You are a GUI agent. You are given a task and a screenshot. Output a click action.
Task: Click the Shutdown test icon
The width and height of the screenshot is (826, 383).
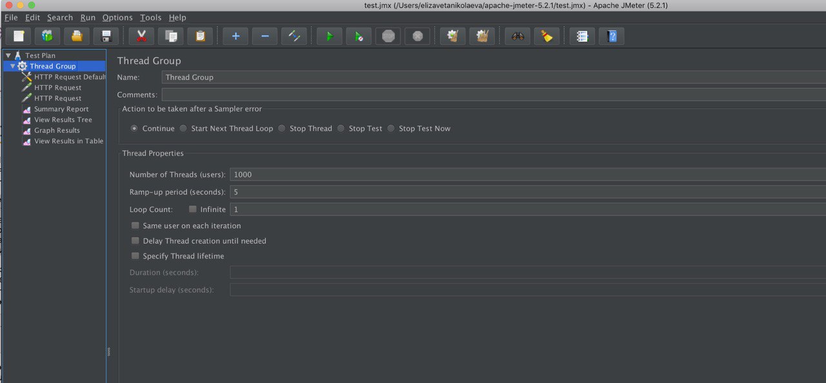(418, 36)
